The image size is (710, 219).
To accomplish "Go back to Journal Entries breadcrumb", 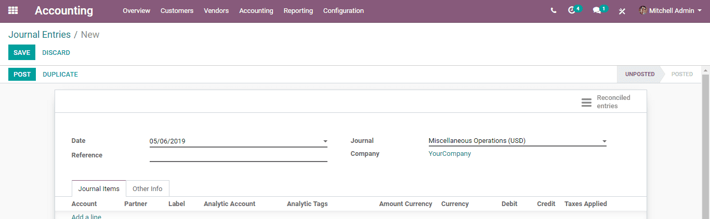I will tap(40, 35).
